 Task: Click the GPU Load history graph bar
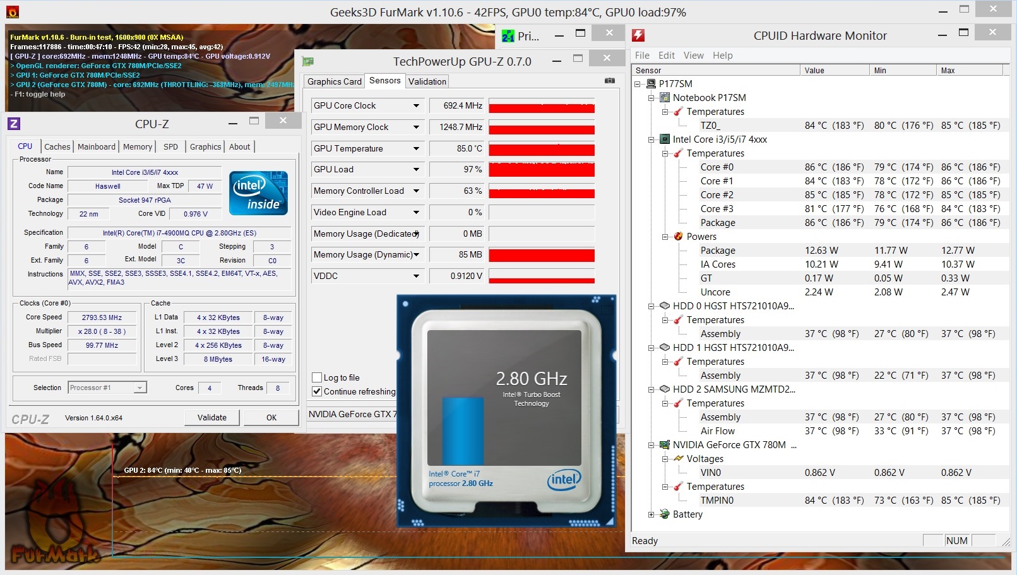coord(542,169)
